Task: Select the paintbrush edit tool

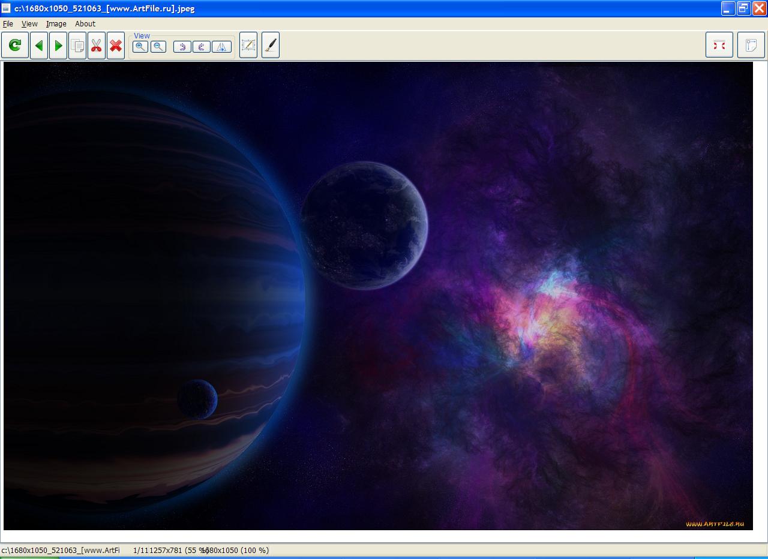Action: (271, 46)
